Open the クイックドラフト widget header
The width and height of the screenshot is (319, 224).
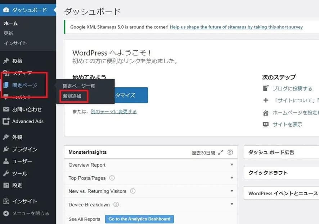pos(281,173)
